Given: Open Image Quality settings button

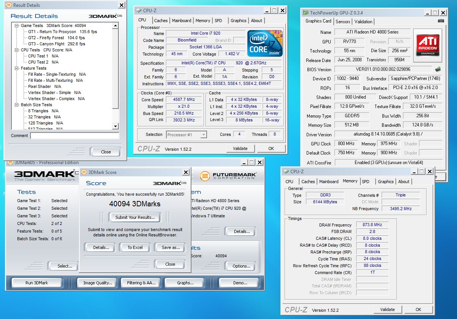Looking at the screenshot, I should [x=98, y=283].
